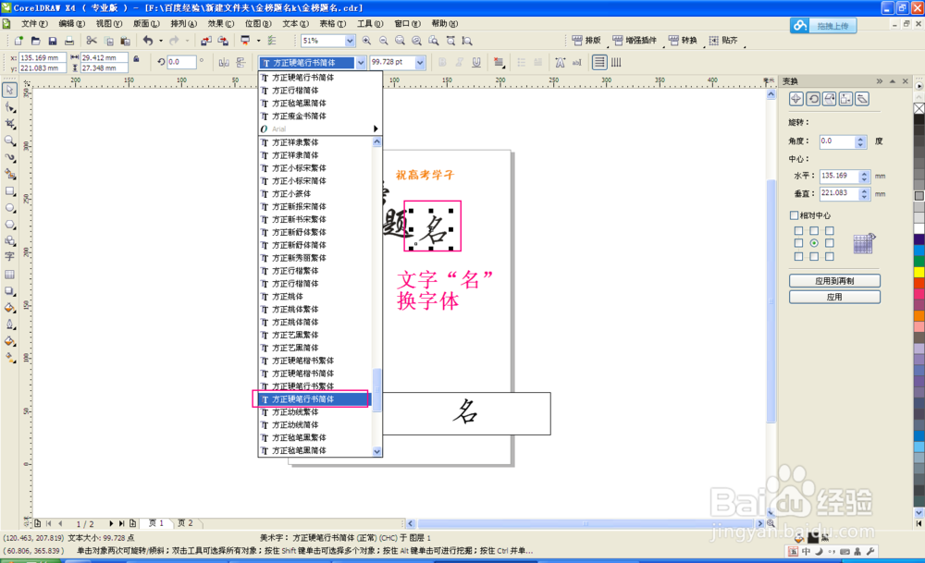The image size is (925, 563).
Task: Select the center anchor radio button
Action: click(814, 243)
